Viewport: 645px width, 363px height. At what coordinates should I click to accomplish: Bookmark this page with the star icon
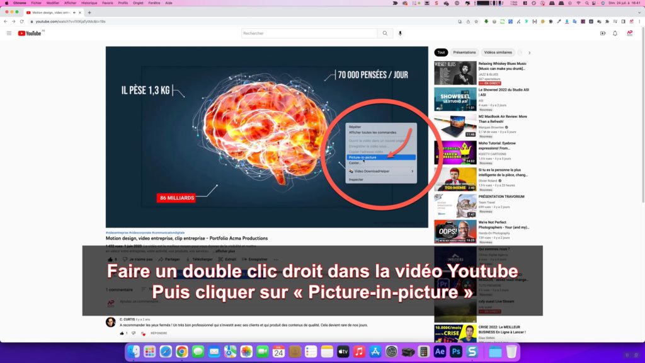(x=476, y=21)
